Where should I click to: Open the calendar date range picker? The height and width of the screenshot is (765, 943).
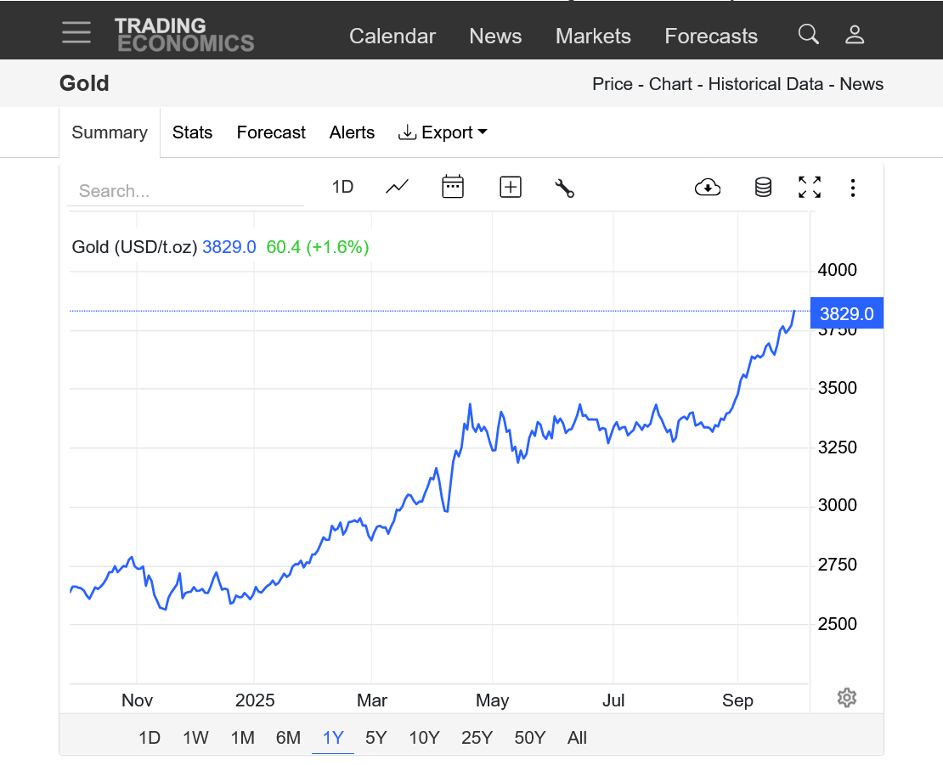pos(453,187)
